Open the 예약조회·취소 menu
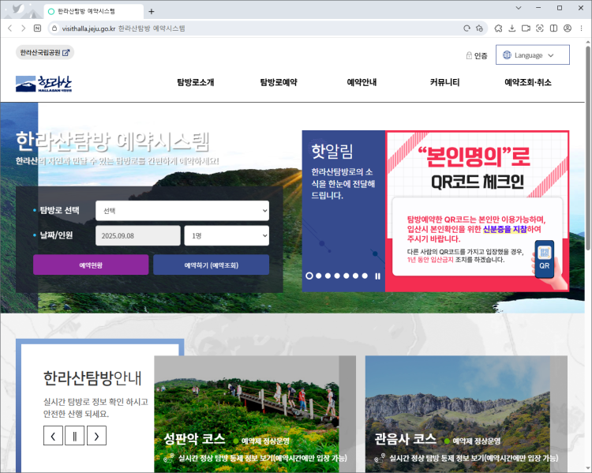The height and width of the screenshot is (473, 592). tap(528, 82)
